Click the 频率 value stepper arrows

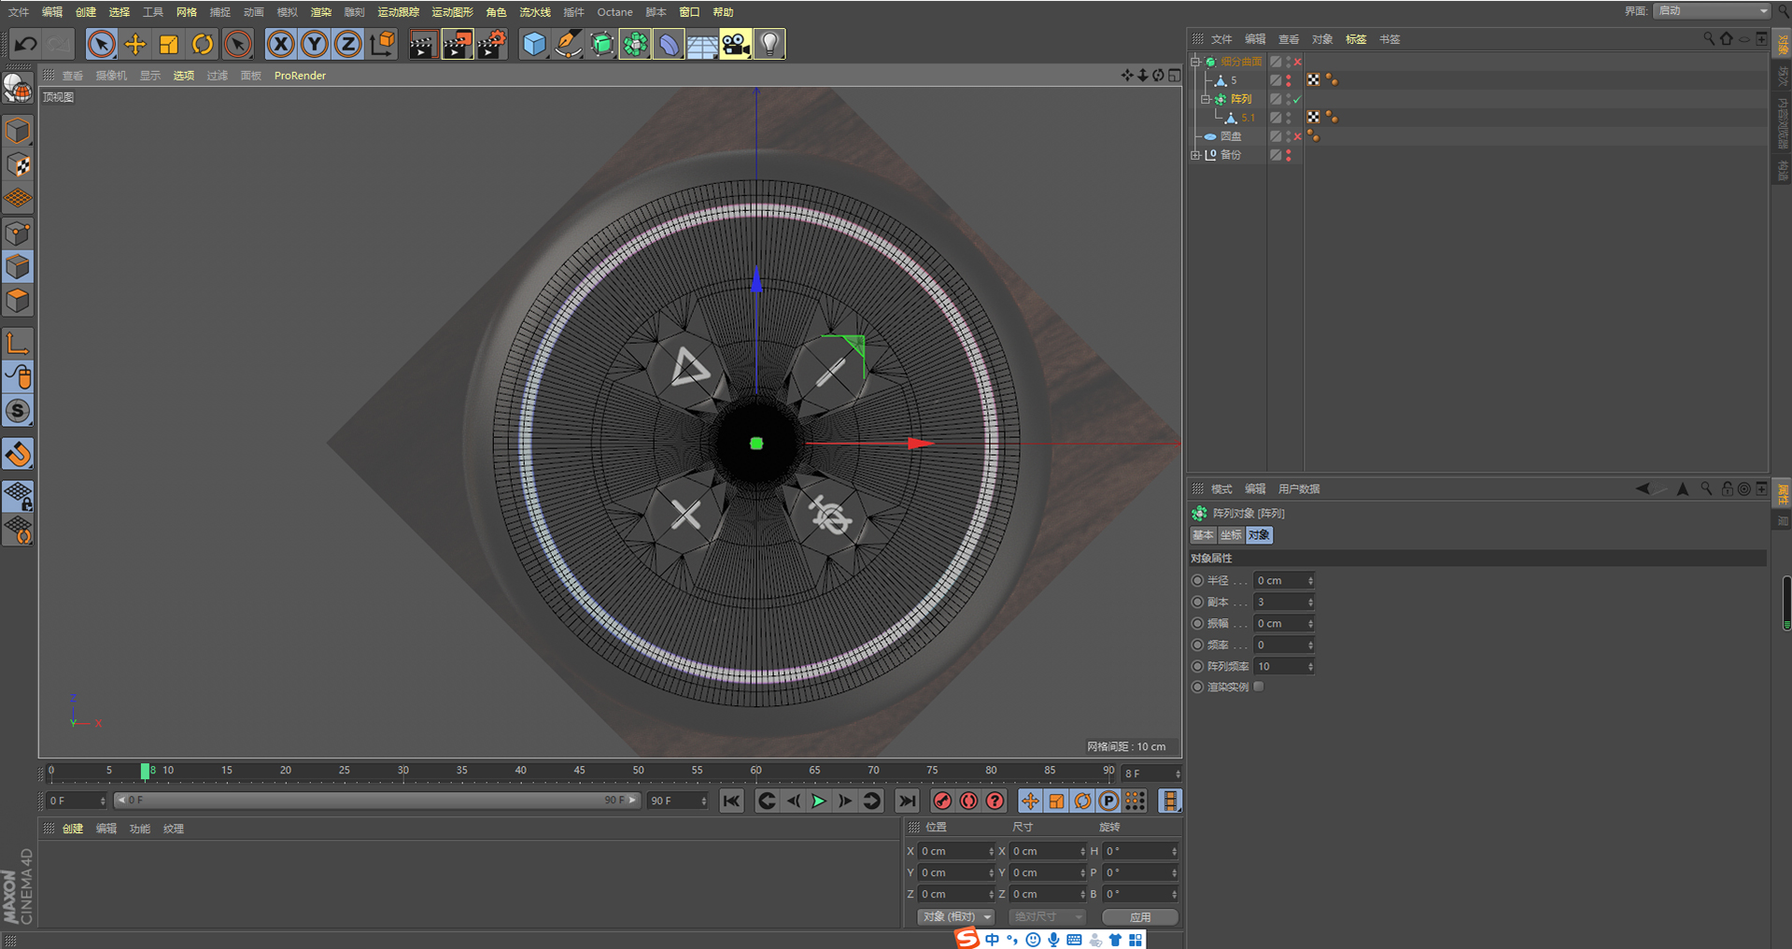tap(1310, 645)
